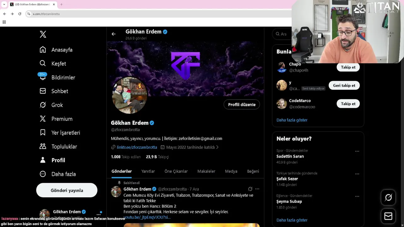Switch to Beğeni tab
404x227 pixels.
point(253,171)
